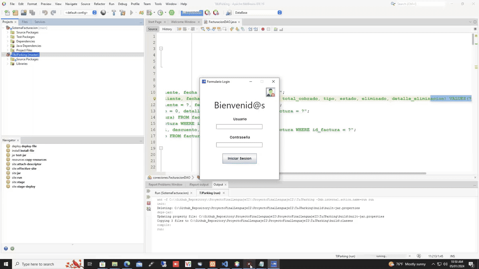
Task: Click the user avatar image in login form
Action: pos(270,93)
